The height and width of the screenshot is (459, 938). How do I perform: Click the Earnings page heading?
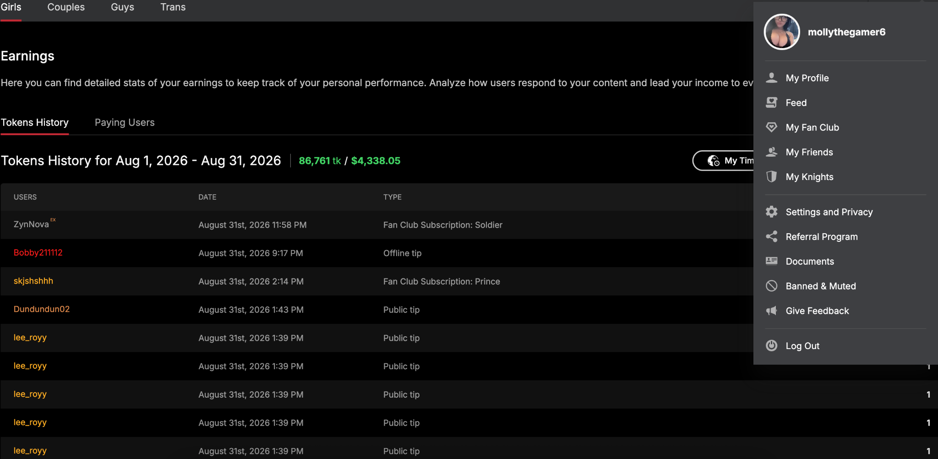(27, 56)
